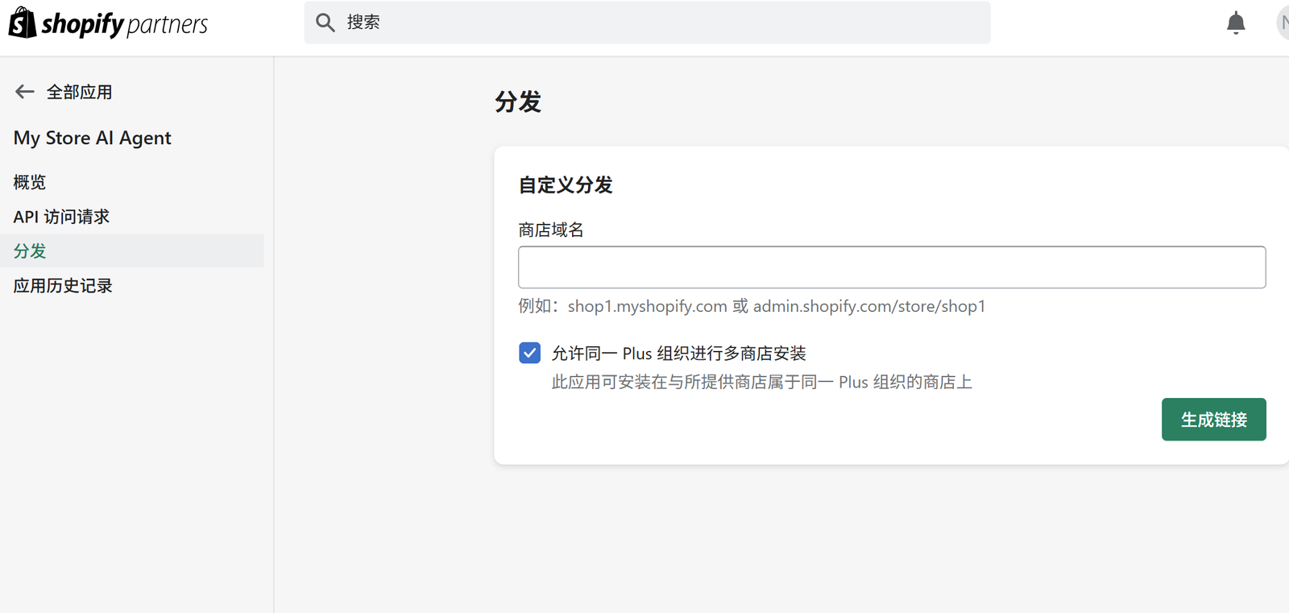Viewport: 1289px width, 613px height.
Task: Open the 概览 sidebar item
Action: tap(30, 183)
